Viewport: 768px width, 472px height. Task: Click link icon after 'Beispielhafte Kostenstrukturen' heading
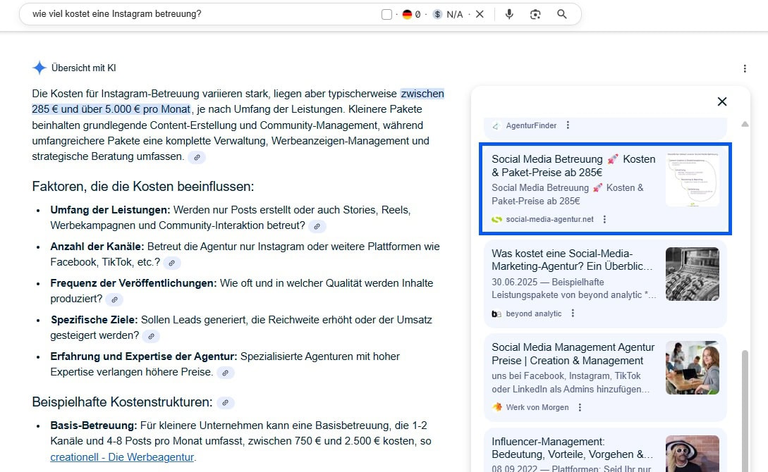224,402
